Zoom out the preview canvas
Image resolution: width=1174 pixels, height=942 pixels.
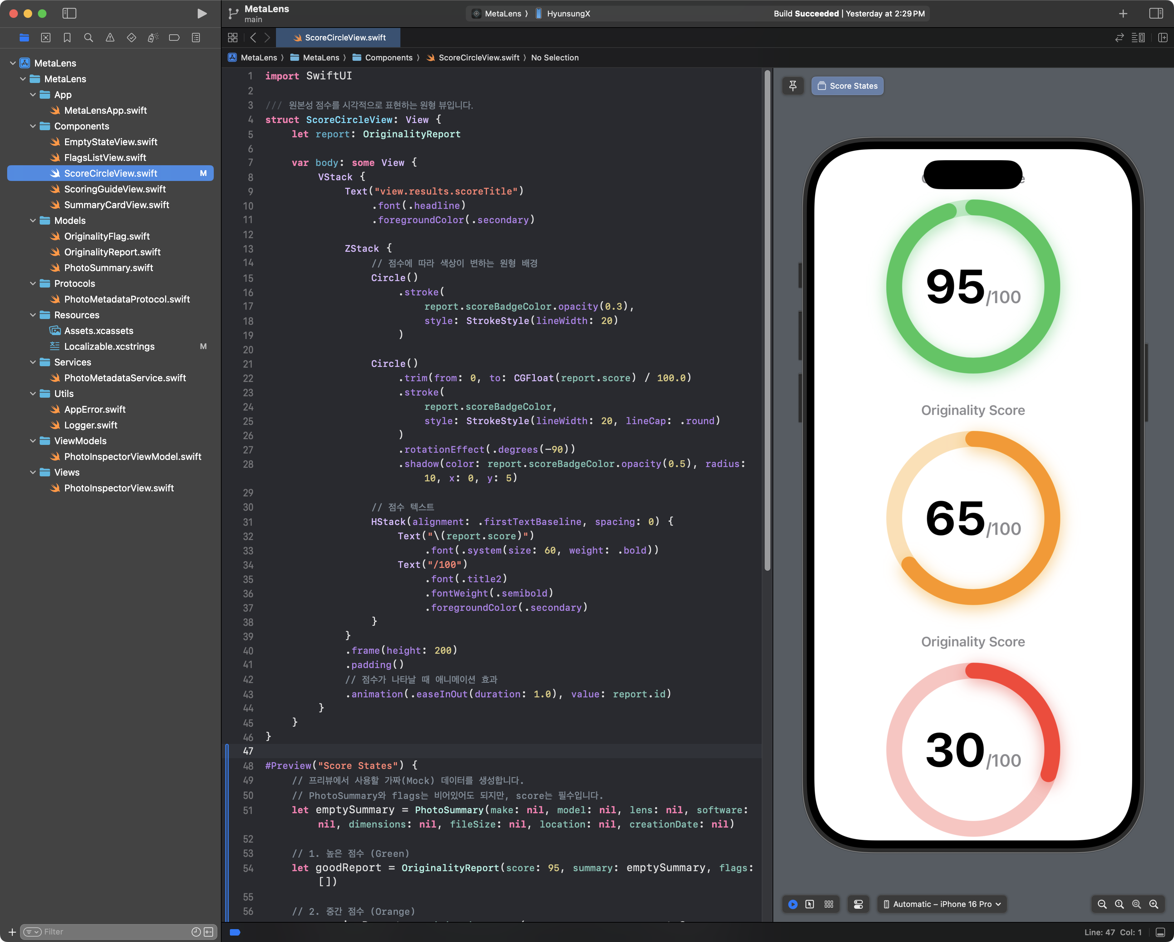(1102, 904)
